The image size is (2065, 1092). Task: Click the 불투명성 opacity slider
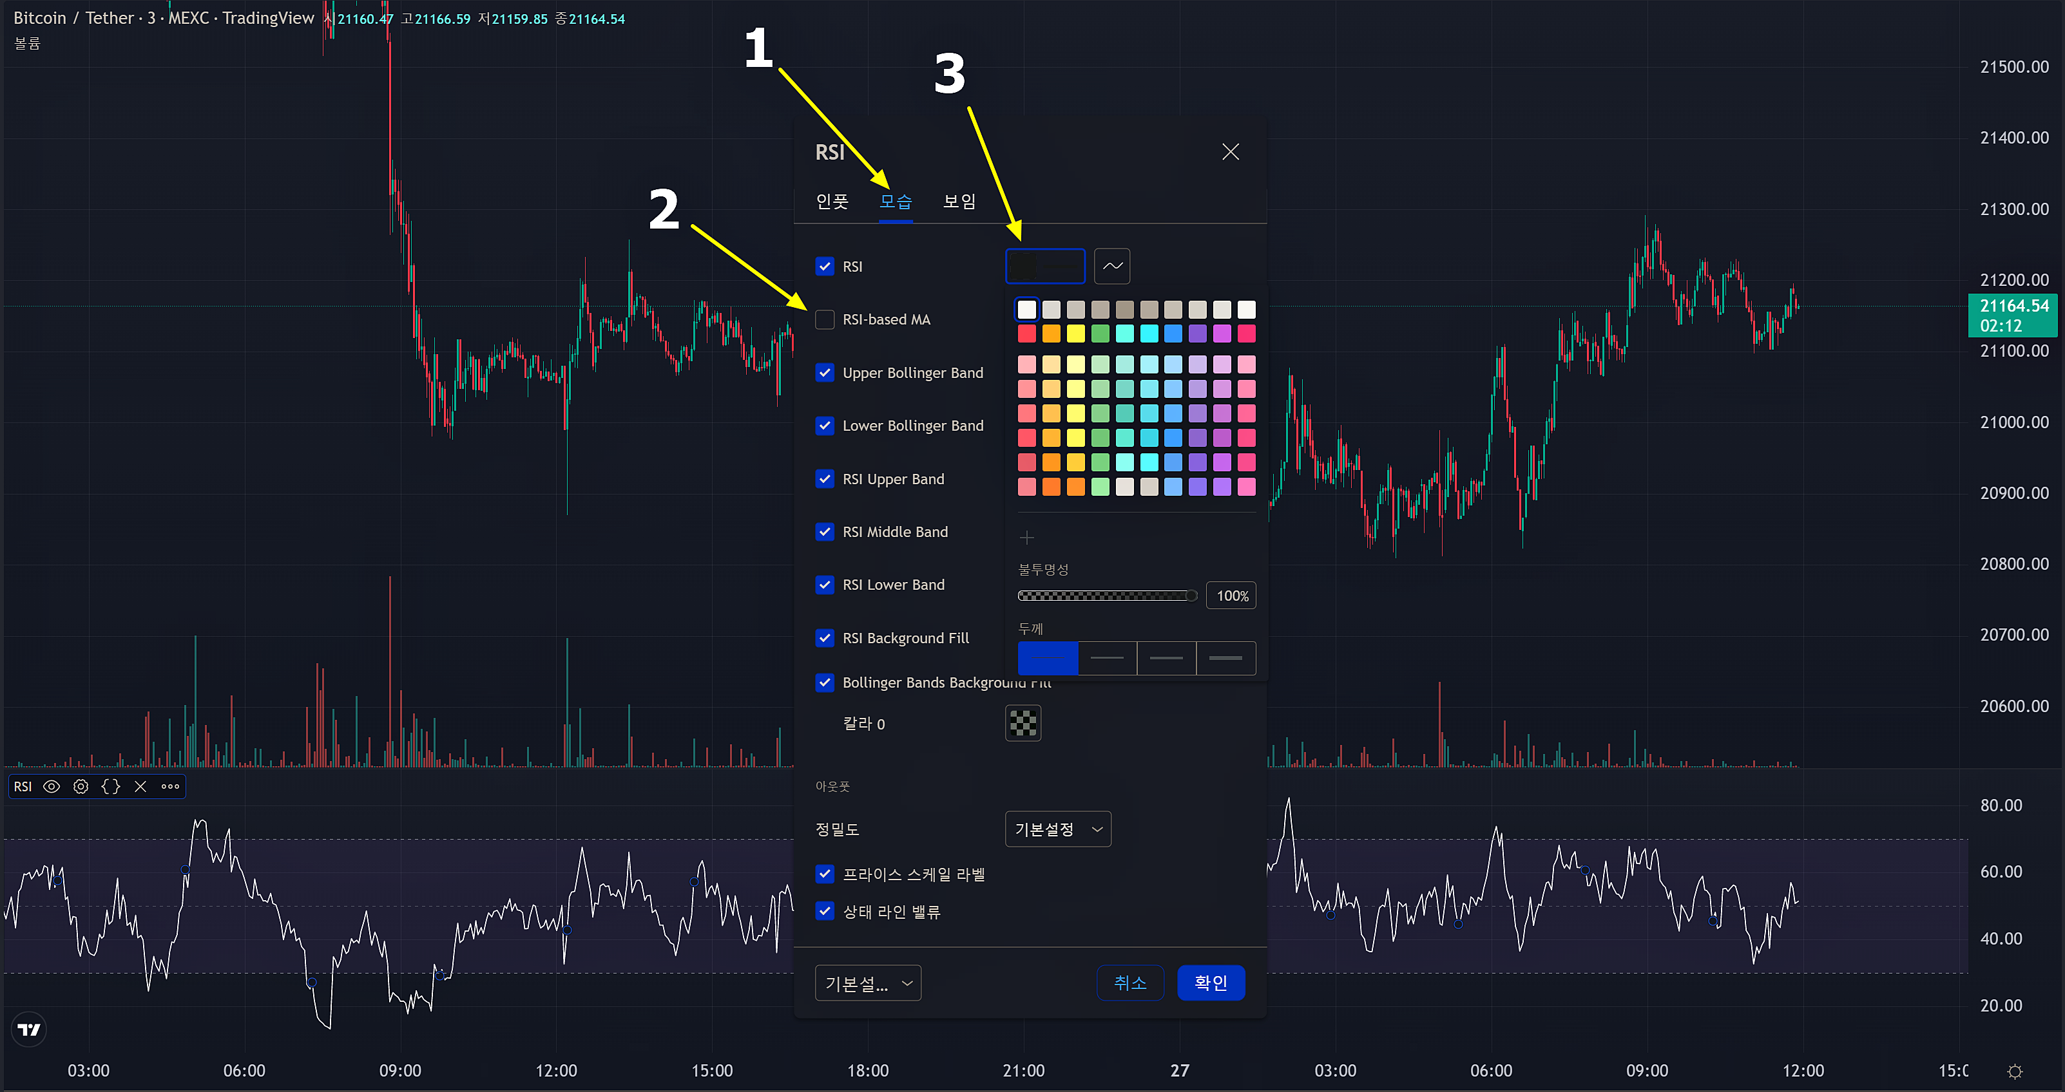(1107, 596)
